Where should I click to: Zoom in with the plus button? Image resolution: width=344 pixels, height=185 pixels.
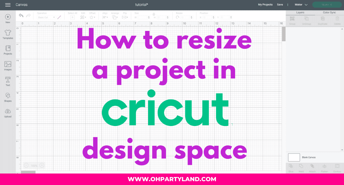tap(42, 165)
